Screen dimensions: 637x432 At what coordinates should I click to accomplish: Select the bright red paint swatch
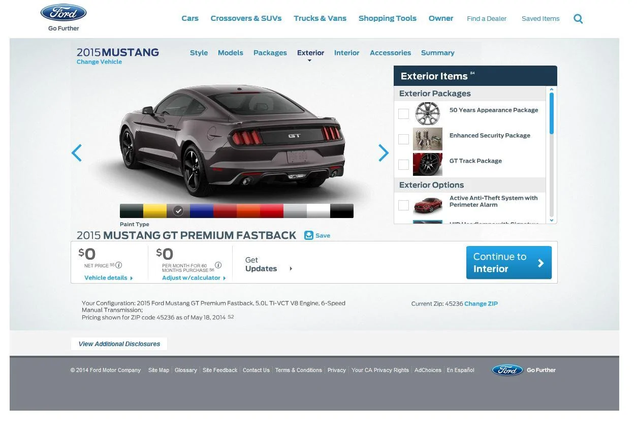coord(272,211)
